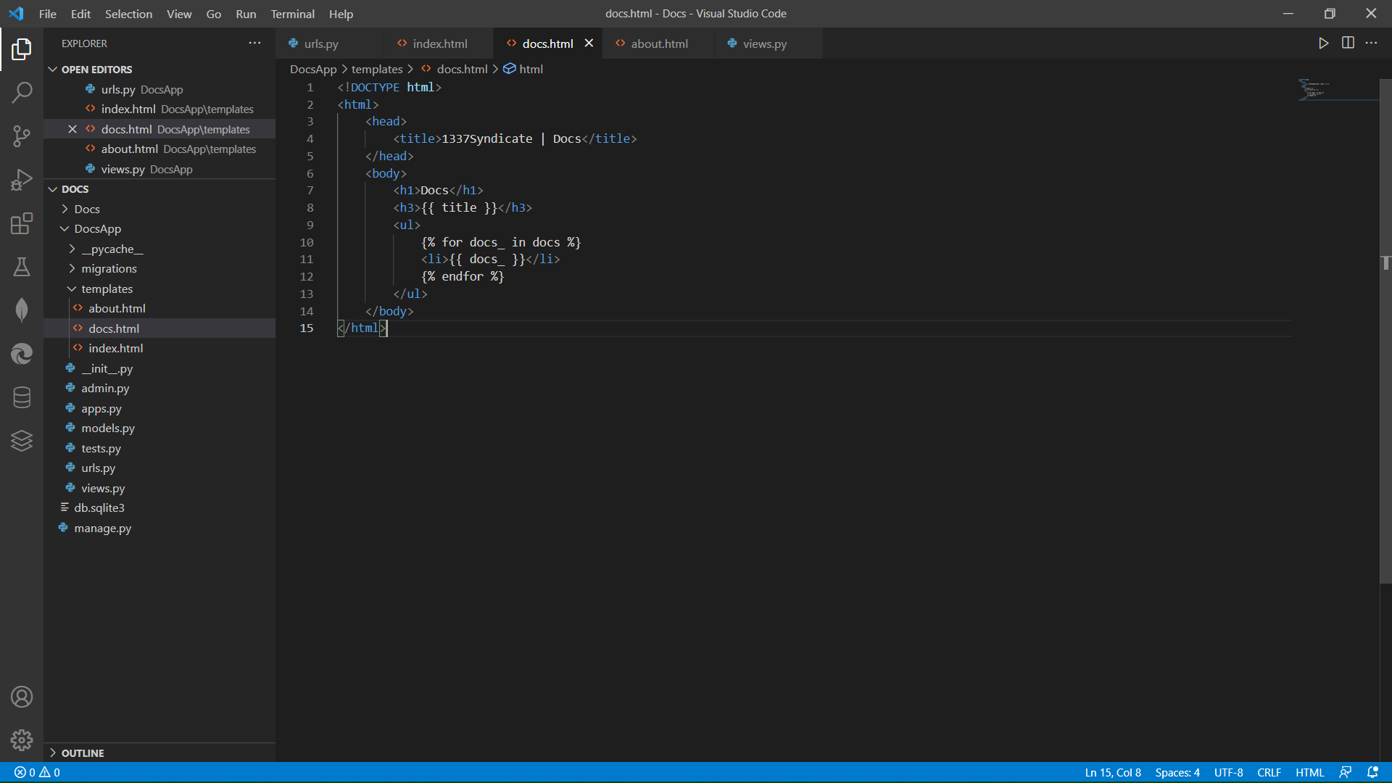Screen dimensions: 1392x783
Task: Click the Split Editor Right icon
Action: pos(1348,43)
